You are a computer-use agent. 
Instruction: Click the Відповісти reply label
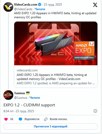32,119
